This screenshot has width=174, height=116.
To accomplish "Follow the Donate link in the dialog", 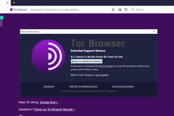I will pyautogui.click(x=89, y=75).
